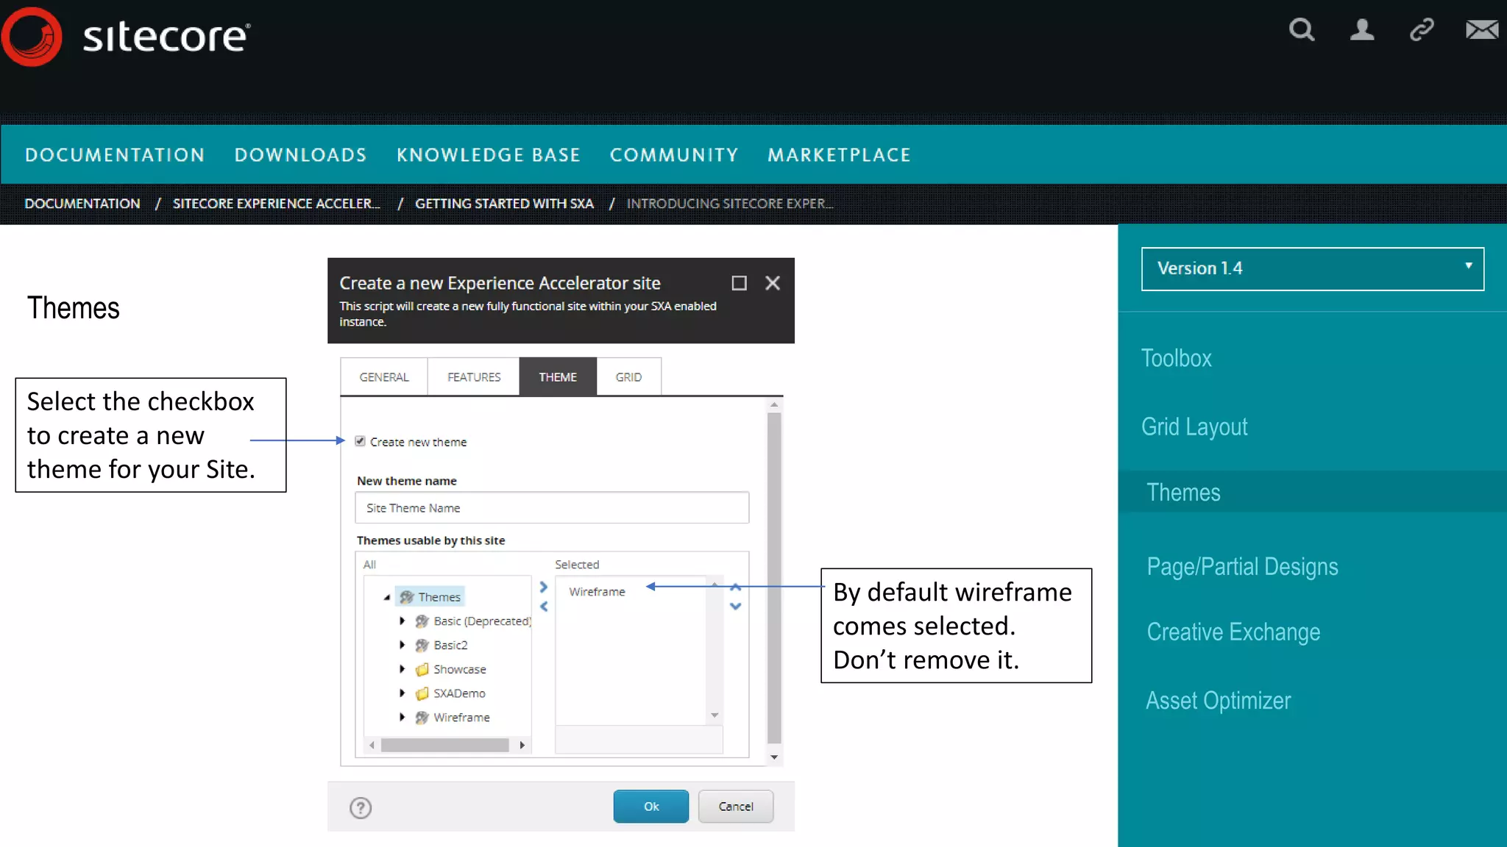
Task: Expand the SXADemo folder node
Action: click(x=402, y=693)
